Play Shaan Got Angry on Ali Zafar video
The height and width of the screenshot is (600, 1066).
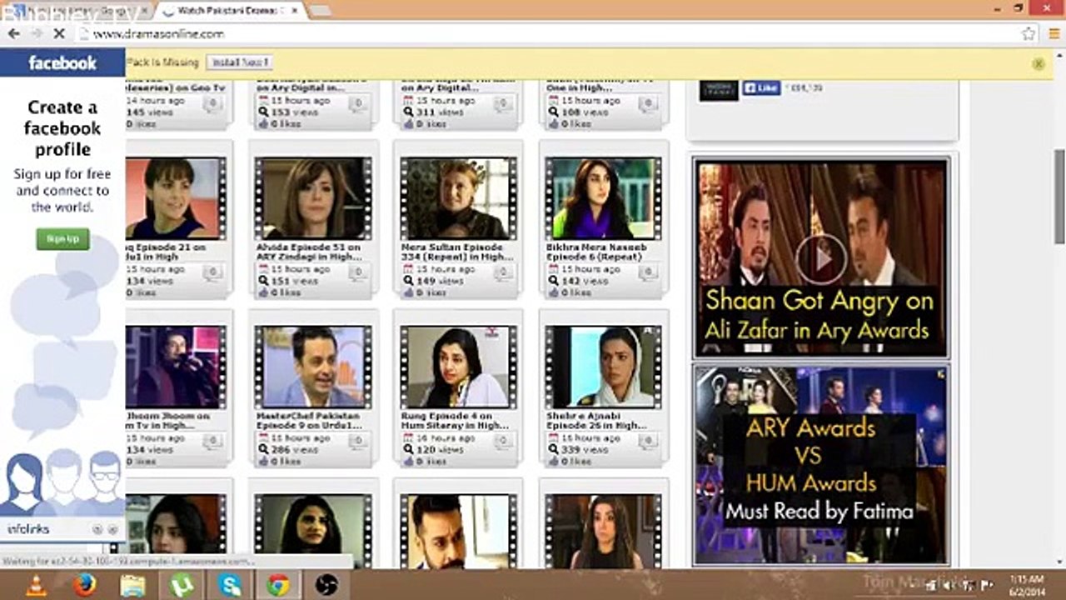[x=821, y=258]
